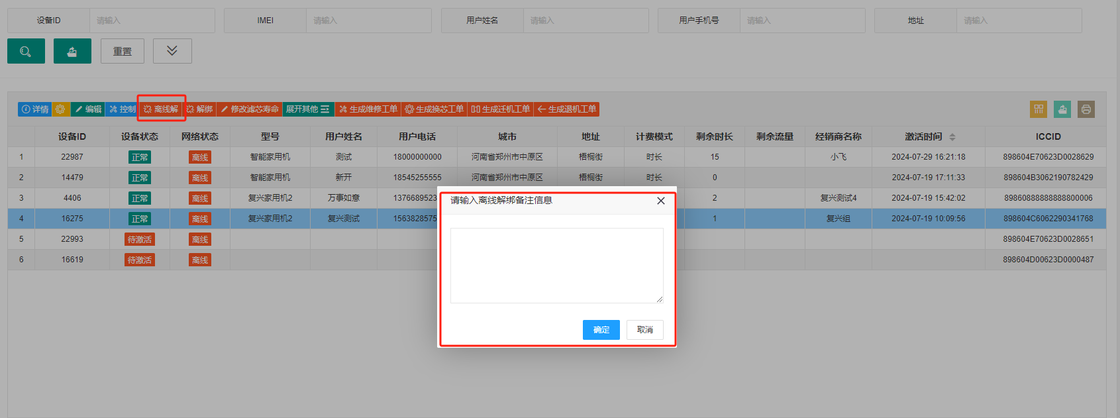Click the 经销商名称 column header
Screen dimensions: 1120x418
839,136
